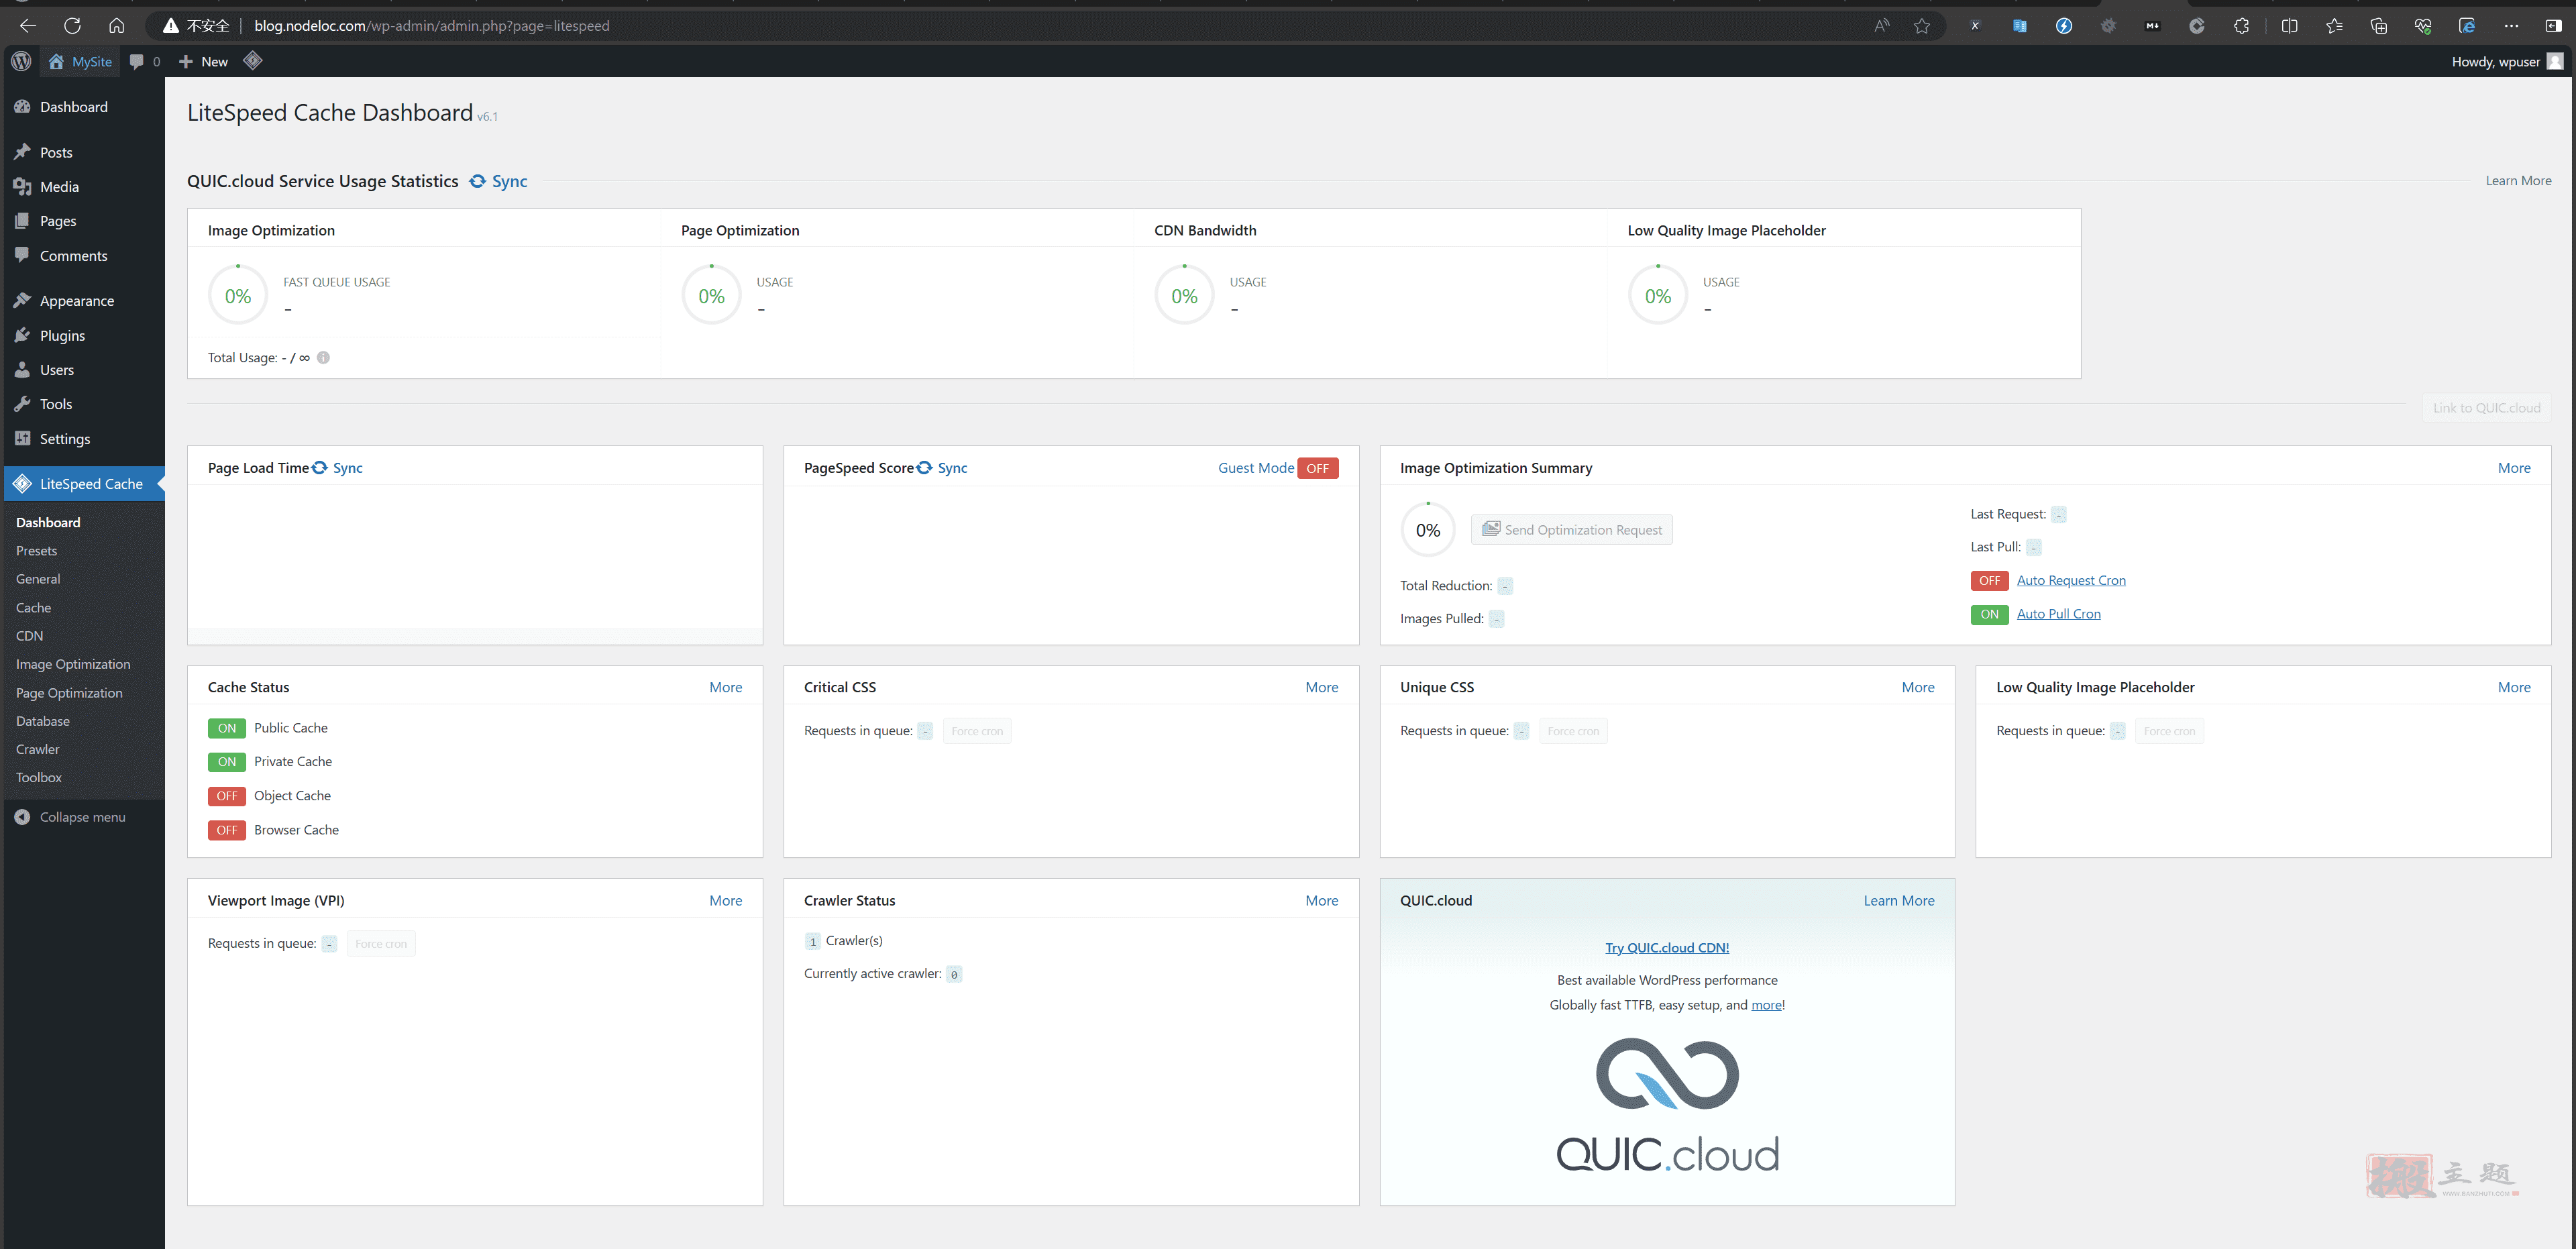Toggle Auto Pull Cron ON badge
This screenshot has width=2576, height=1249.
[x=1989, y=614]
